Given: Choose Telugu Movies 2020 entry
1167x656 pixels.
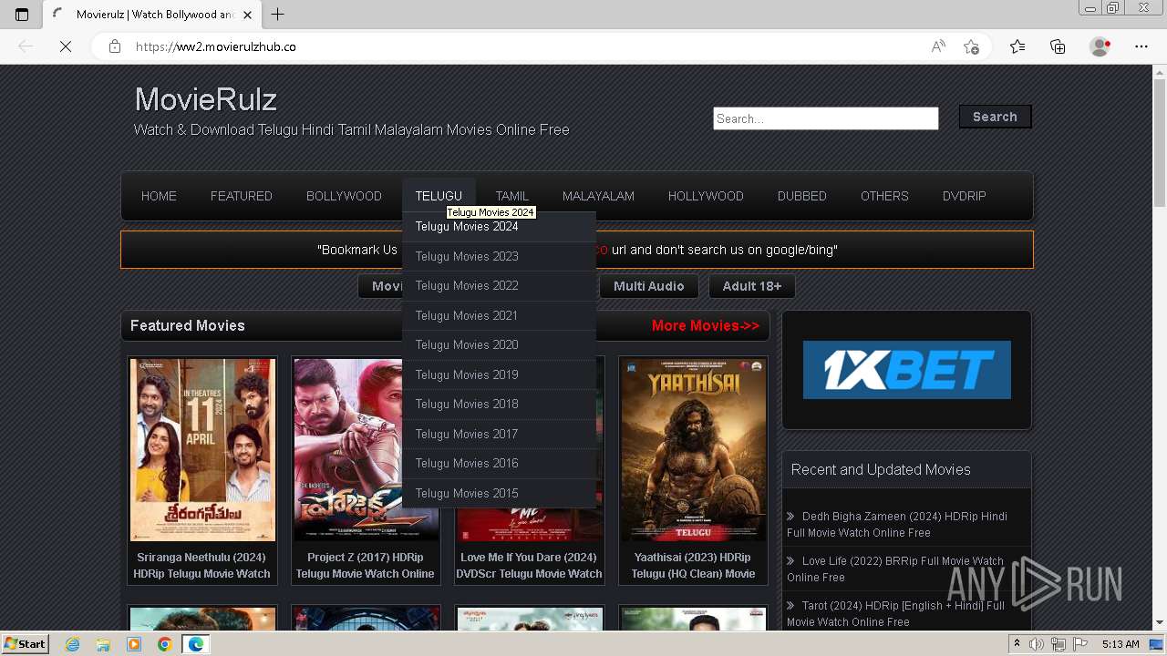Looking at the screenshot, I should [499, 345].
